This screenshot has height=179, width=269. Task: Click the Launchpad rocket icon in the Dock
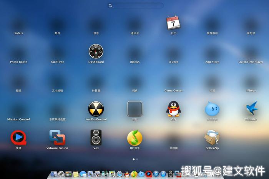click(61, 174)
